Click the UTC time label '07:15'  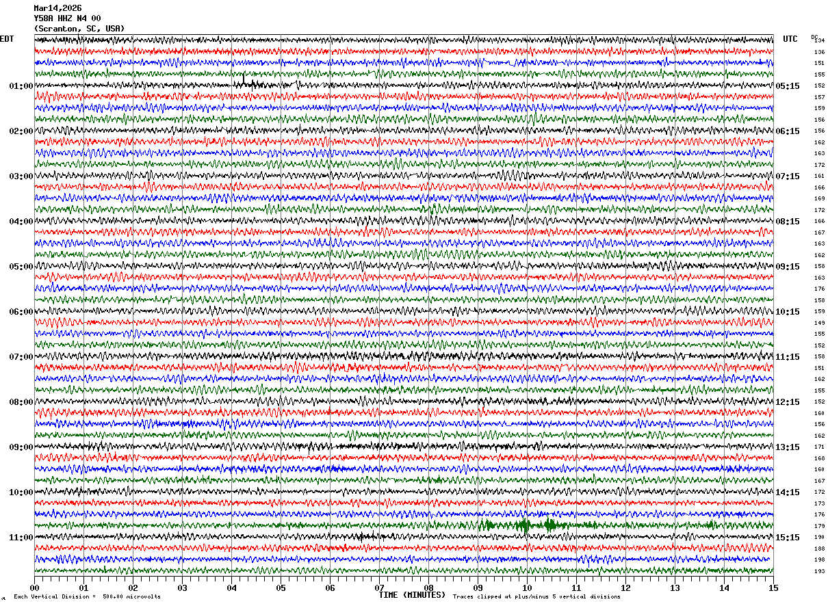coord(788,176)
